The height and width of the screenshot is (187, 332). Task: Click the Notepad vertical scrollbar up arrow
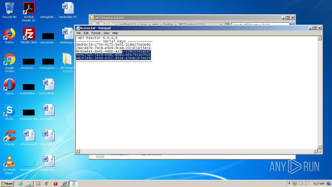point(320,38)
